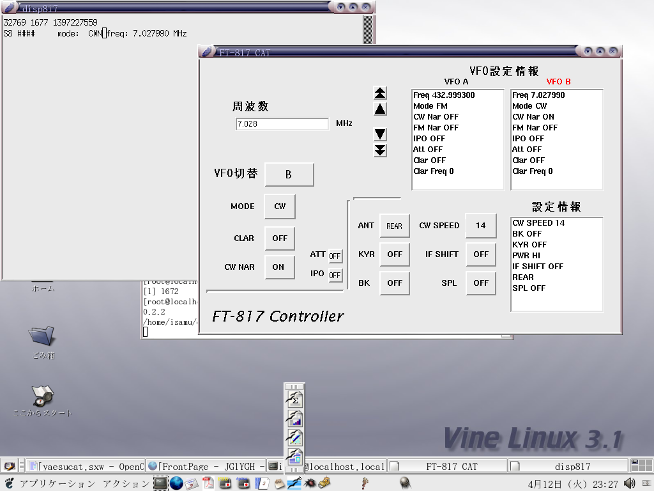The width and height of the screenshot is (654, 491).
Task: Switch to the FT-817 CAT taskbar entry
Action: click(x=447, y=466)
